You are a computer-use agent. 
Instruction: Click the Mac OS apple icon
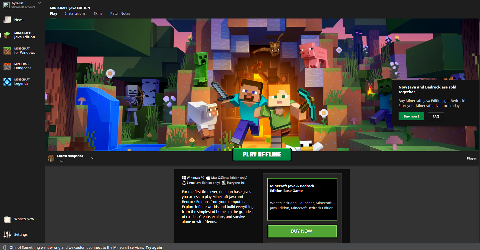(x=208, y=178)
